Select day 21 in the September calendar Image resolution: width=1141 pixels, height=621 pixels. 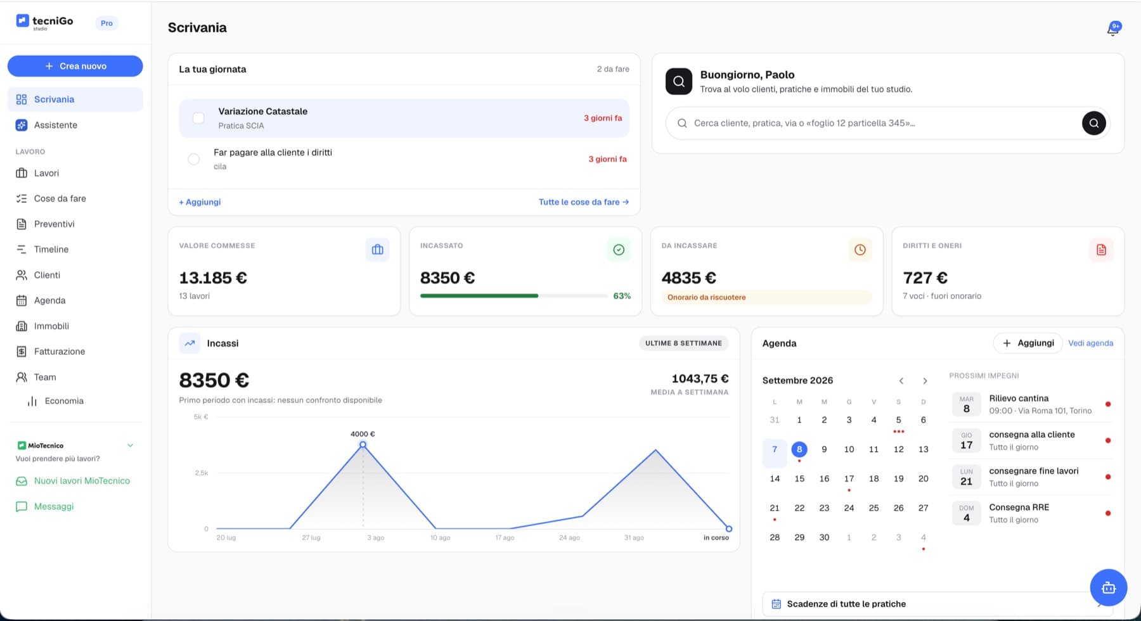tap(775, 508)
